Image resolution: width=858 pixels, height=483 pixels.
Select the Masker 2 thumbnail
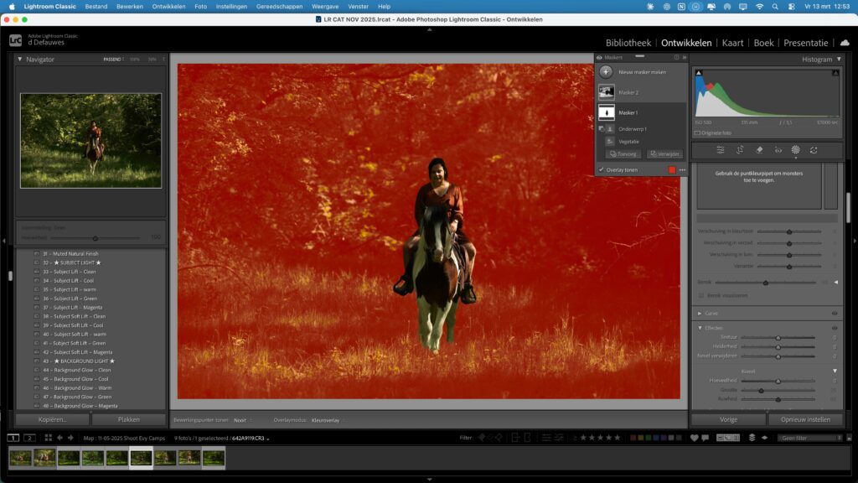607,92
